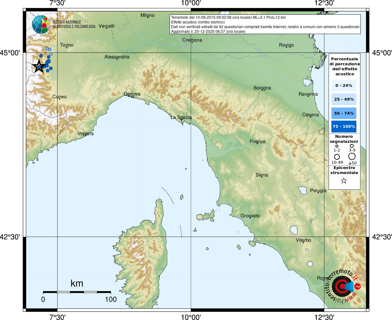Click the Cuneo city label
Screen dimensions: 392x320
tap(59, 97)
